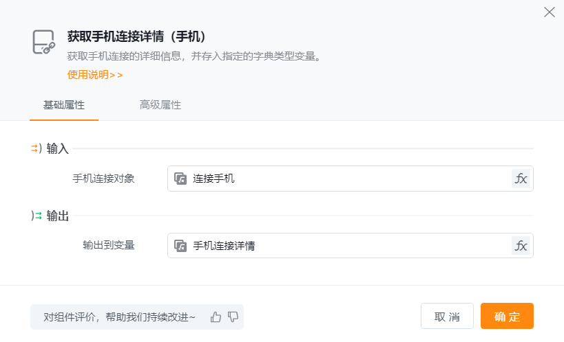Click the 输出到变量 field label

click(108, 245)
